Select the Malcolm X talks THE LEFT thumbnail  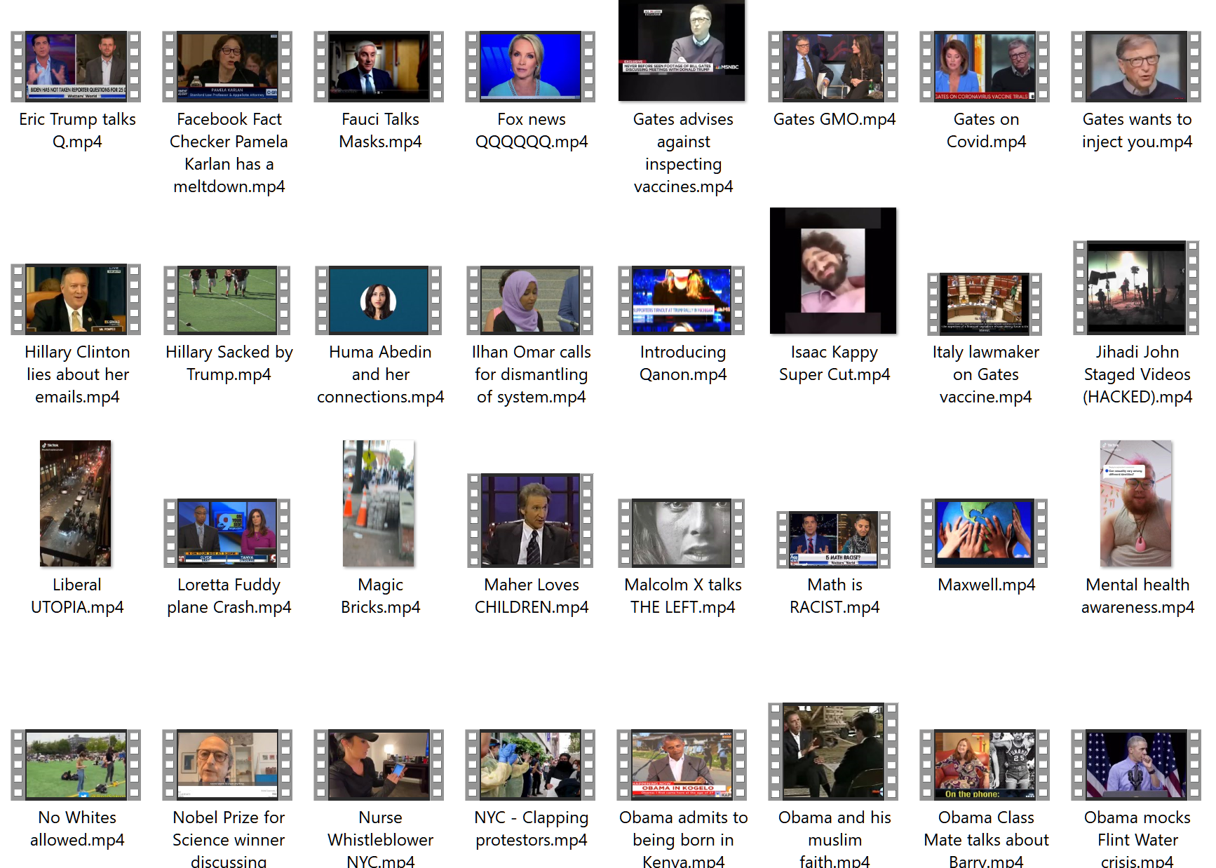(x=682, y=533)
